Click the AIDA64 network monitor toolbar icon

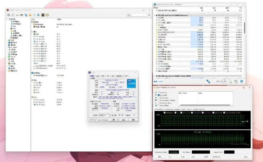(x=26, y=15)
